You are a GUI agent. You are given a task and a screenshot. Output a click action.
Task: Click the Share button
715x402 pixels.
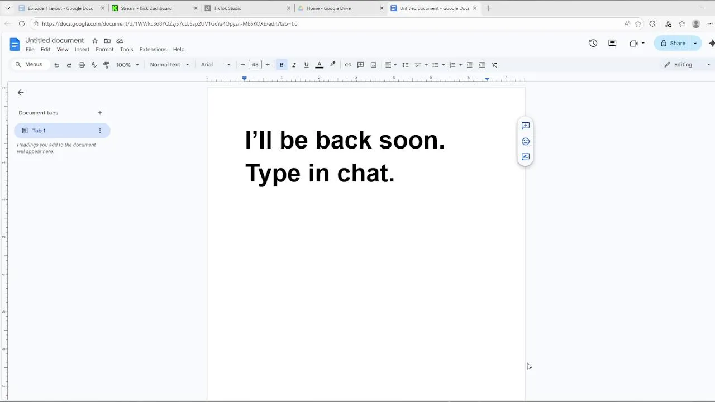(673, 43)
